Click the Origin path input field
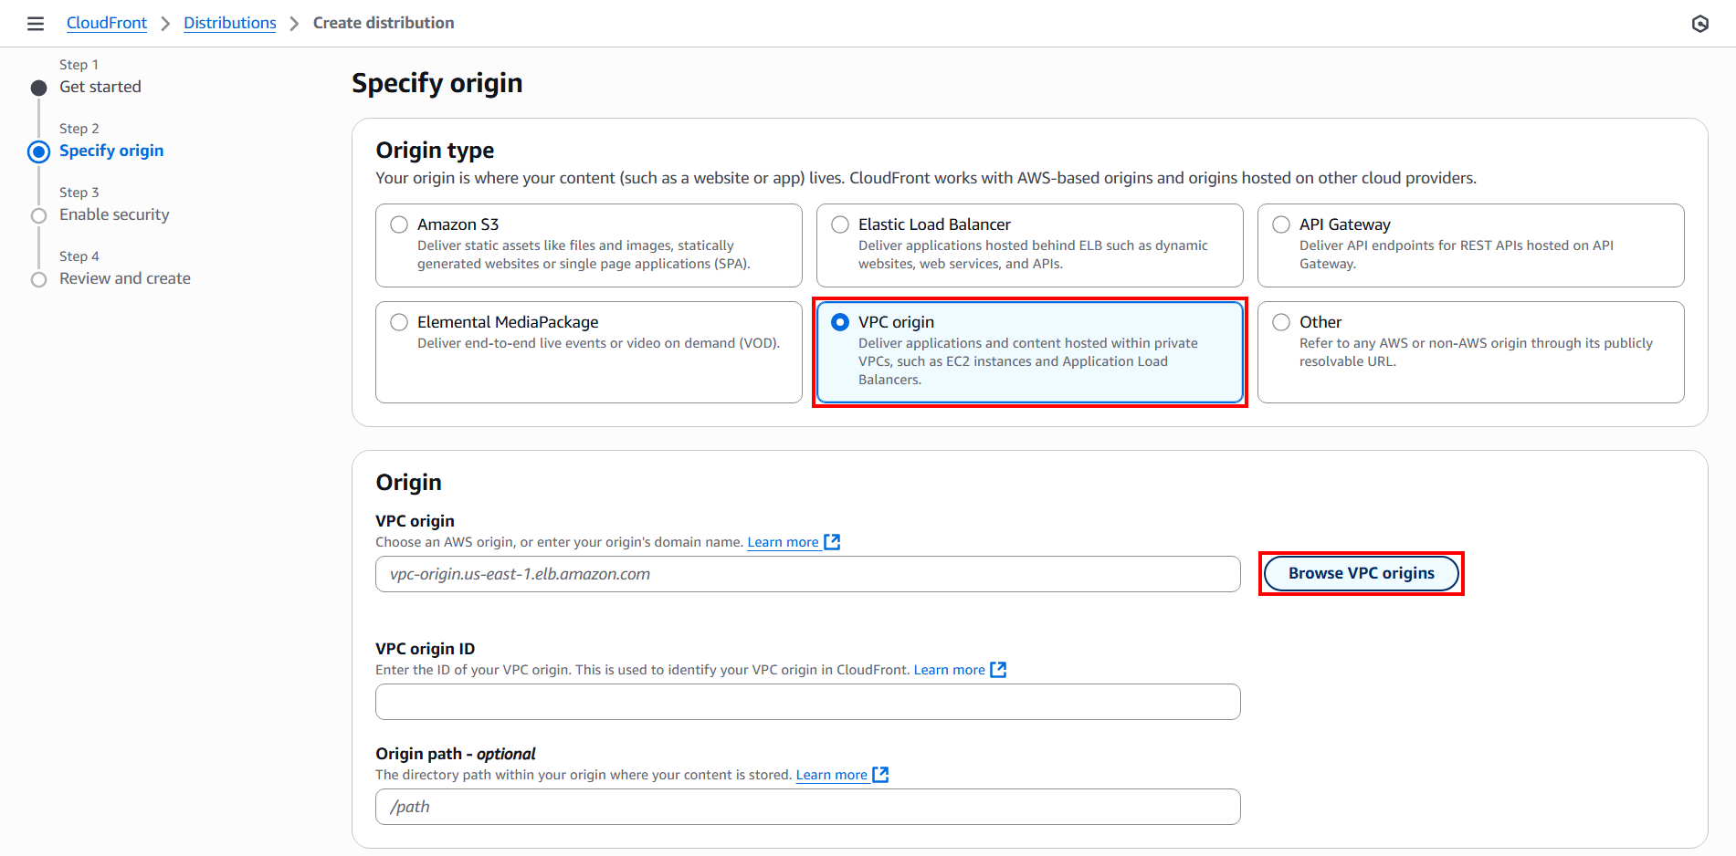The image size is (1736, 856). click(807, 807)
